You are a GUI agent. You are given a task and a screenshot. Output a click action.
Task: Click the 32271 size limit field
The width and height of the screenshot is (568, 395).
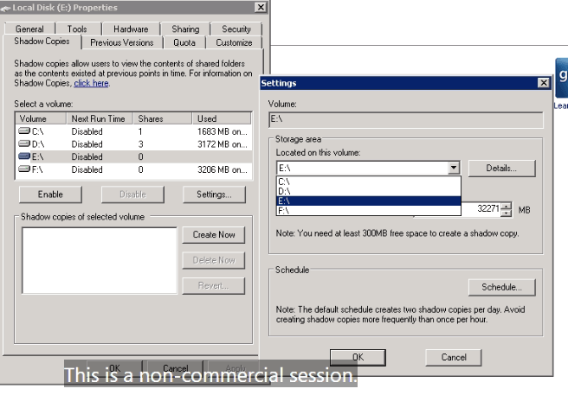coord(481,209)
